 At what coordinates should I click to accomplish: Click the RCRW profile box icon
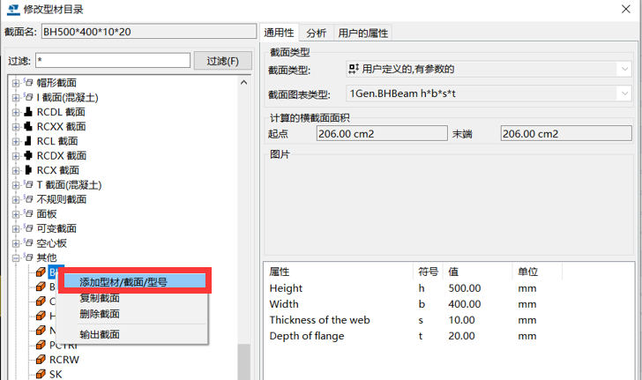[41, 360]
